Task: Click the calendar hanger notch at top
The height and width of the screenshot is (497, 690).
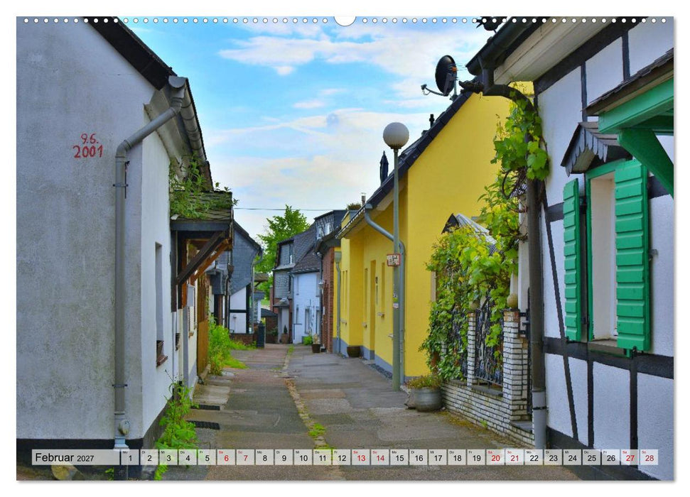Action: click(x=345, y=21)
